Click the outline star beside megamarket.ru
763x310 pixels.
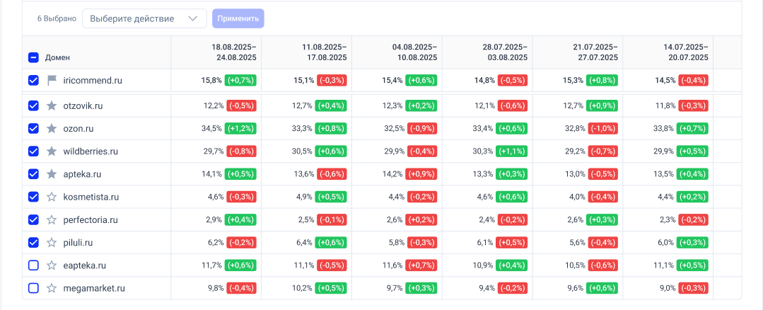coord(52,288)
